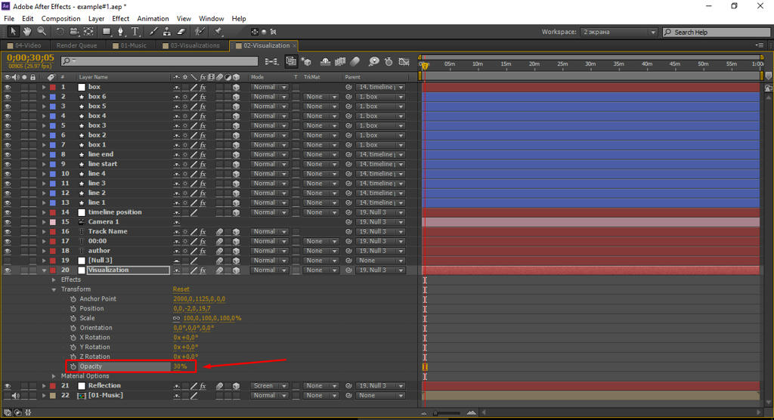The width and height of the screenshot is (774, 420).
Task: Open blending mode dropdown for Reflection layer
Action: 269,386
